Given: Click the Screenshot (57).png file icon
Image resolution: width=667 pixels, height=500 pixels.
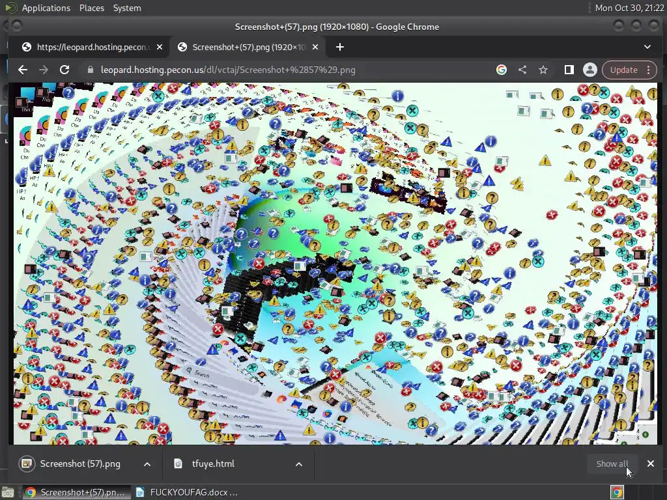Looking at the screenshot, I should [27, 464].
